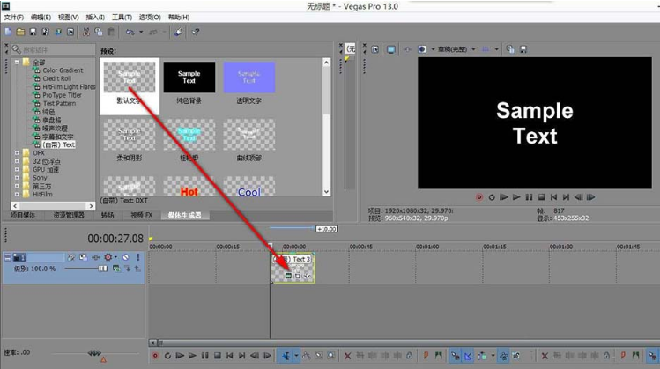Toggle mute on the video track
The height and width of the screenshot is (369, 660).
tap(126, 258)
